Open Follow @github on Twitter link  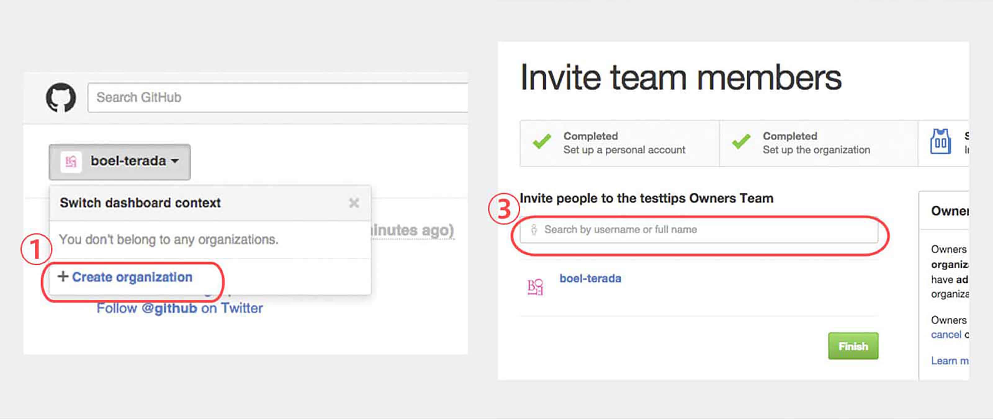click(179, 308)
